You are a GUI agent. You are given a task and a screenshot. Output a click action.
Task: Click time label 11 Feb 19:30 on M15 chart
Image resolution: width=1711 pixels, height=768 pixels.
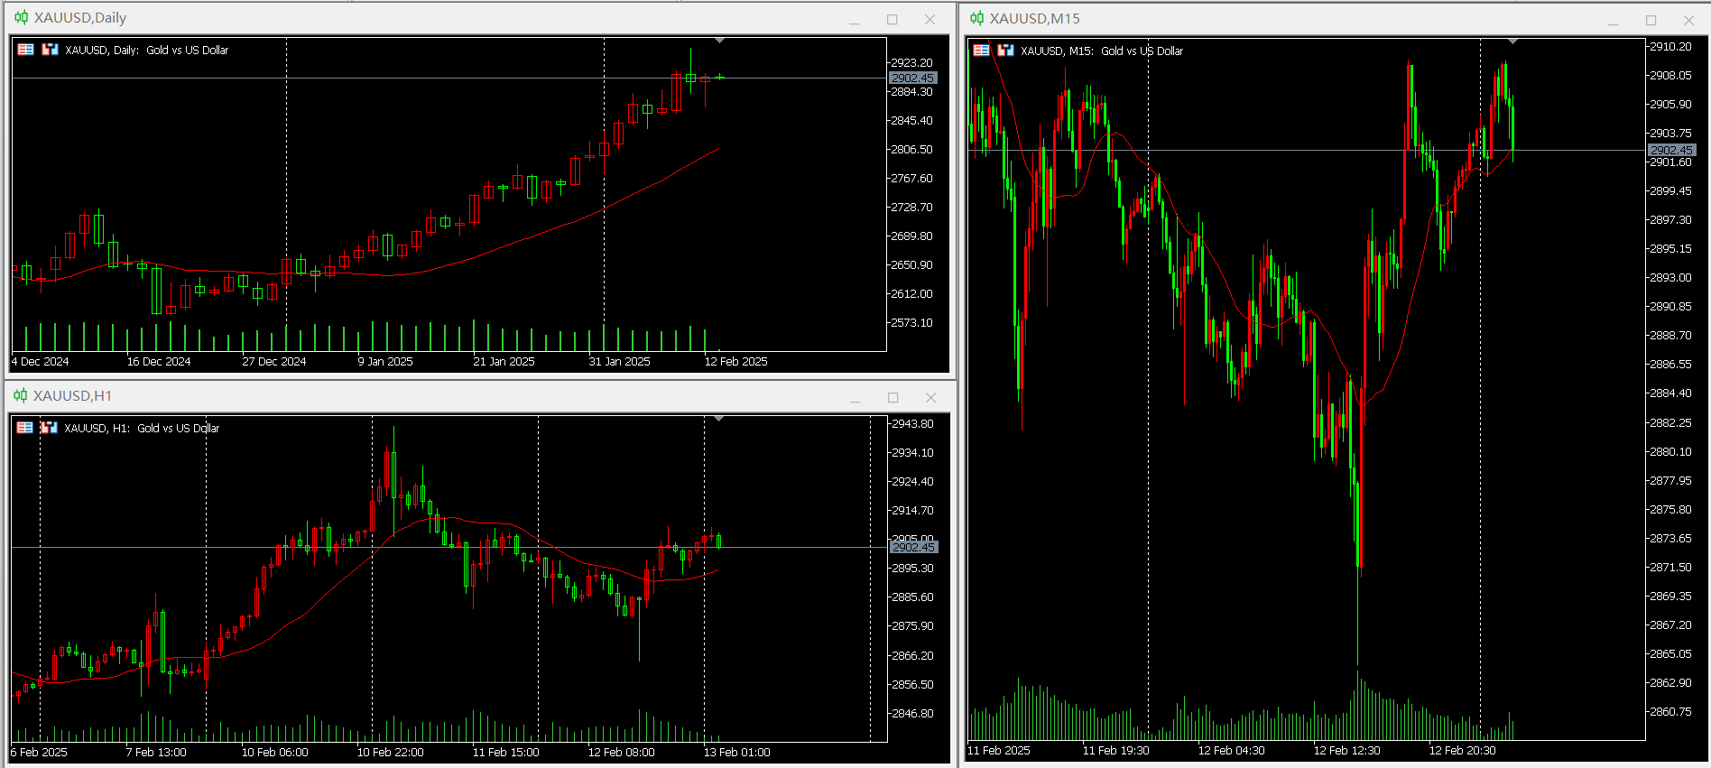pos(1115,751)
